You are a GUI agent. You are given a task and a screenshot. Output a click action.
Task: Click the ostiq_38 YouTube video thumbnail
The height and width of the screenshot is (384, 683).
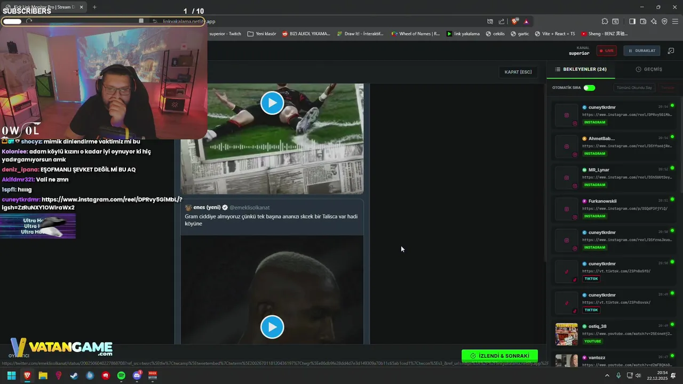566,334
